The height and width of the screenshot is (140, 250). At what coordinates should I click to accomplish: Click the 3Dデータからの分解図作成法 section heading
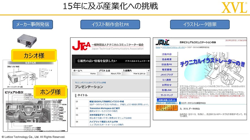point(193,103)
